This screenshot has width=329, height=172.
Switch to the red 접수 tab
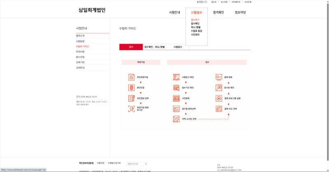pos(131,47)
